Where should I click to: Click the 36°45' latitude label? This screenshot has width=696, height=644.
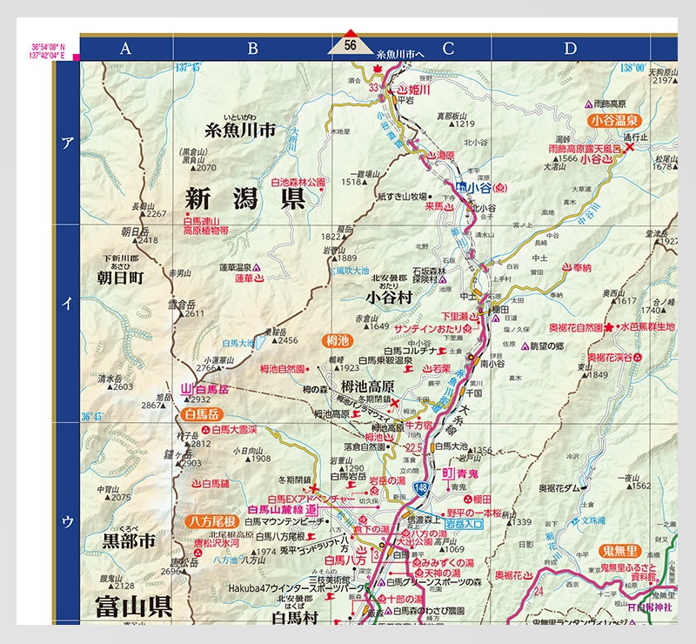click(92, 417)
